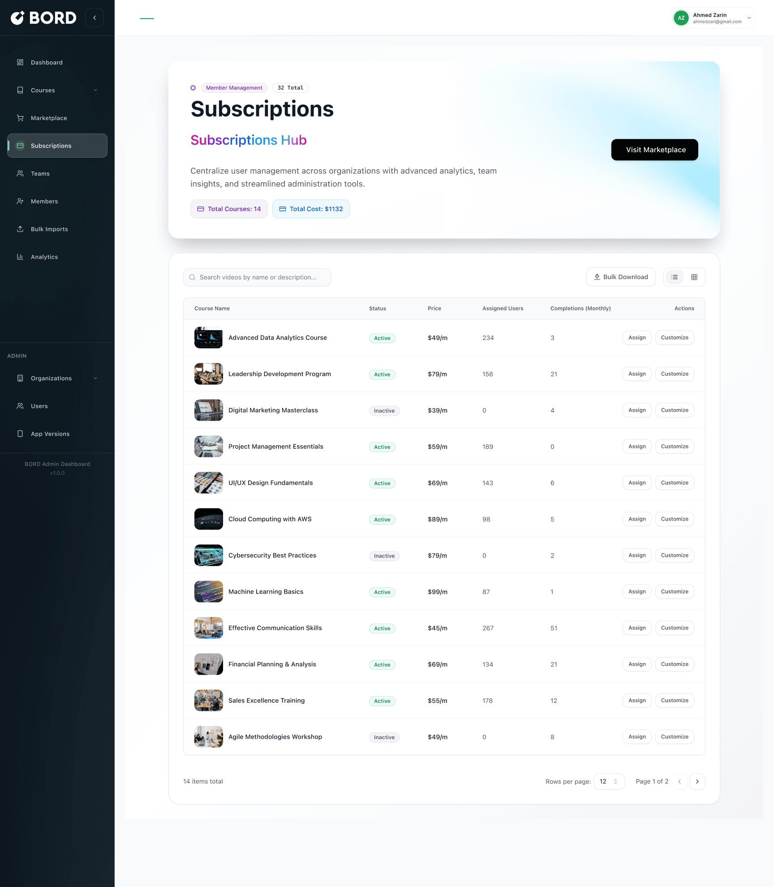This screenshot has height=887, width=774.
Task: Click Financial Planning & Analysis course name
Action: (x=272, y=664)
